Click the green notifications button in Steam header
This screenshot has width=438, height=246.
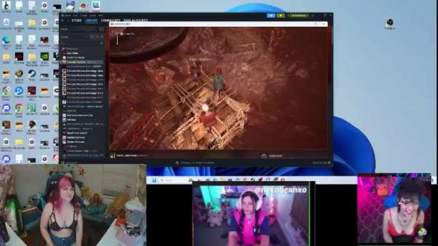point(280,16)
